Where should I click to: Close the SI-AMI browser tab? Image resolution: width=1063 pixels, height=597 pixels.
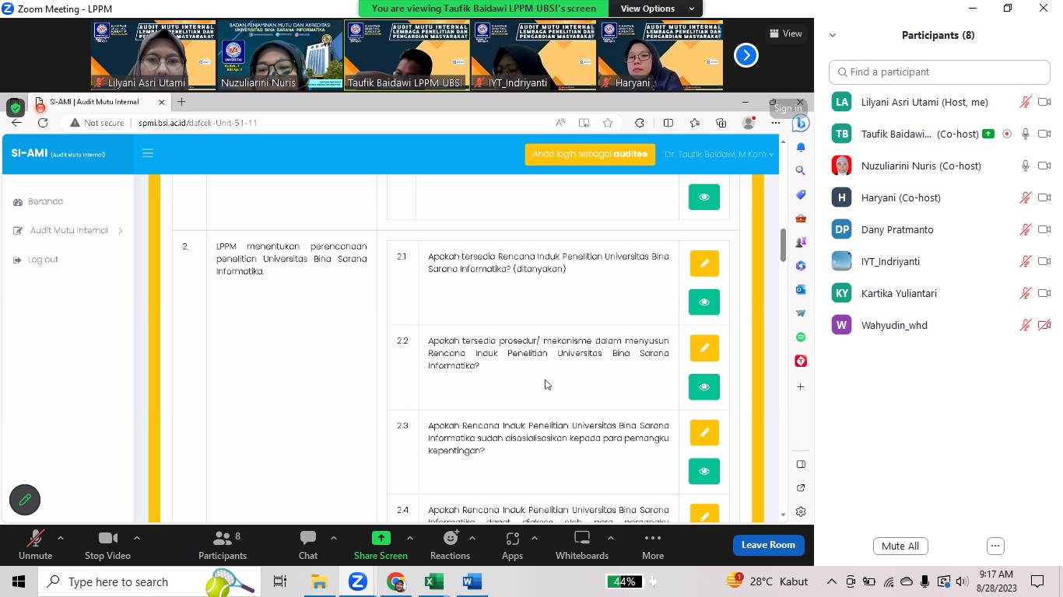[162, 102]
